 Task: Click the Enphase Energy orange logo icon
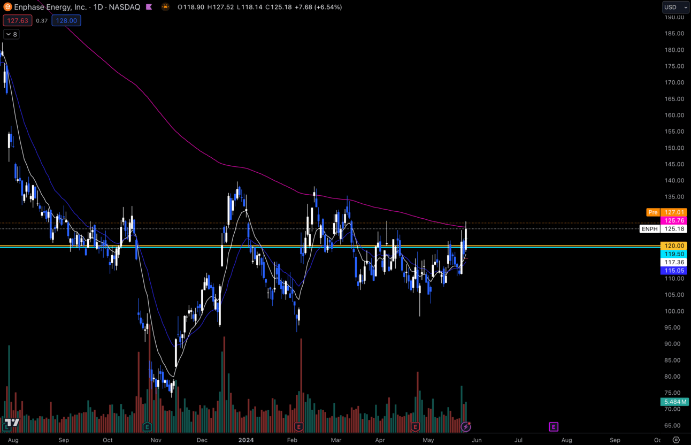(7, 7)
